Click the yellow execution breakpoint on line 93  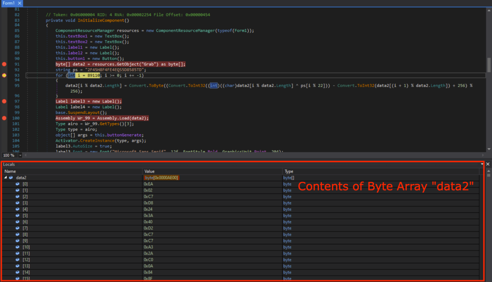point(4,75)
